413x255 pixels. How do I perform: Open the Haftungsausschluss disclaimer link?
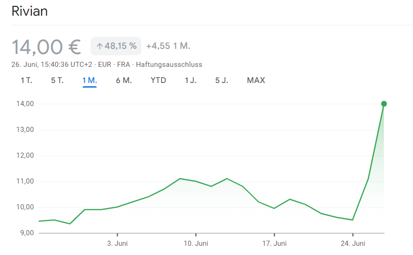[x=169, y=65]
